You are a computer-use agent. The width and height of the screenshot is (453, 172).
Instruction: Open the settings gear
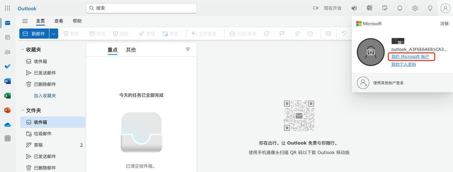(415, 8)
